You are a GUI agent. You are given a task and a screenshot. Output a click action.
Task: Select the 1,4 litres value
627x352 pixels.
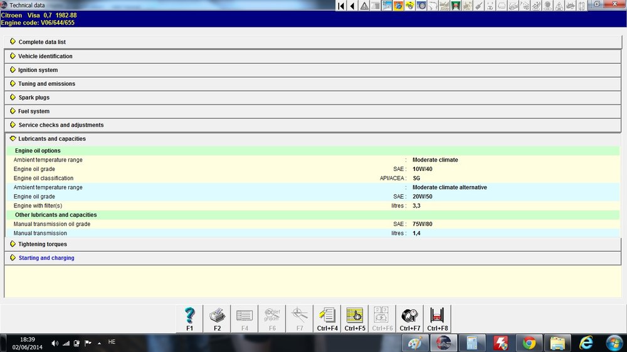click(x=416, y=234)
